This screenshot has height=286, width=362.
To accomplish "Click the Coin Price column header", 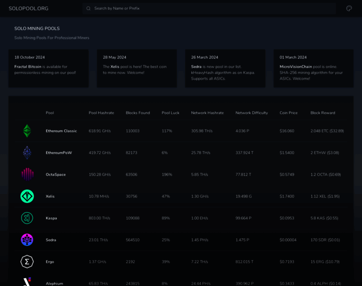I will (289, 113).
